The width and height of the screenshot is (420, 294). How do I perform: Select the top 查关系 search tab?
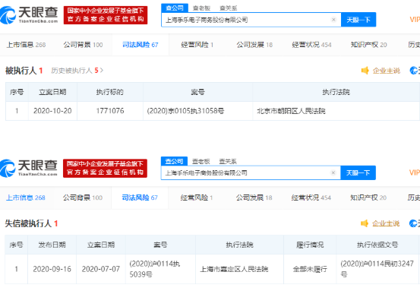point(228,8)
